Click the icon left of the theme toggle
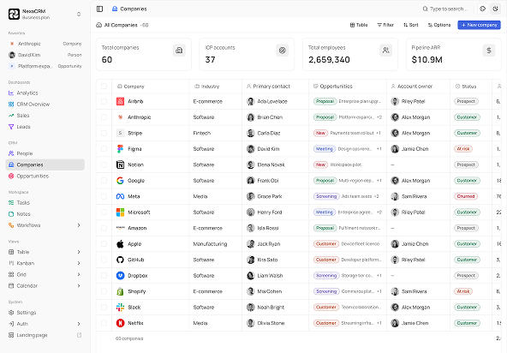507x353 pixels. pyautogui.click(x=482, y=9)
